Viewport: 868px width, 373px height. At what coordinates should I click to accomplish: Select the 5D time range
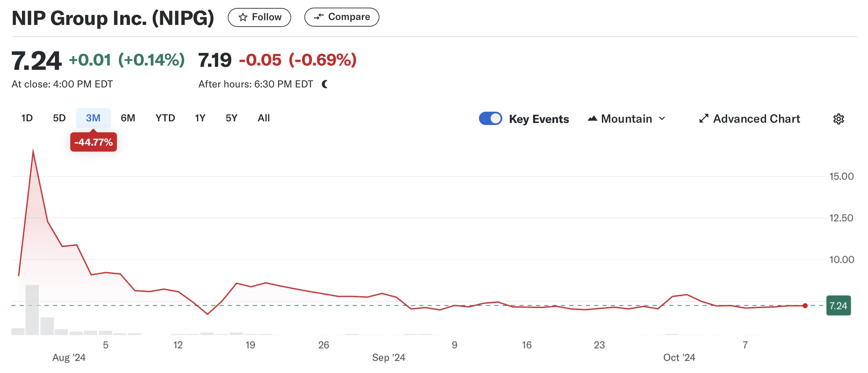coord(59,118)
